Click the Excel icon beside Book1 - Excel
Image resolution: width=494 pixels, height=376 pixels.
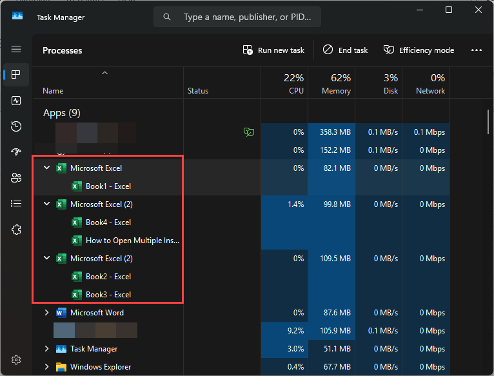click(77, 186)
